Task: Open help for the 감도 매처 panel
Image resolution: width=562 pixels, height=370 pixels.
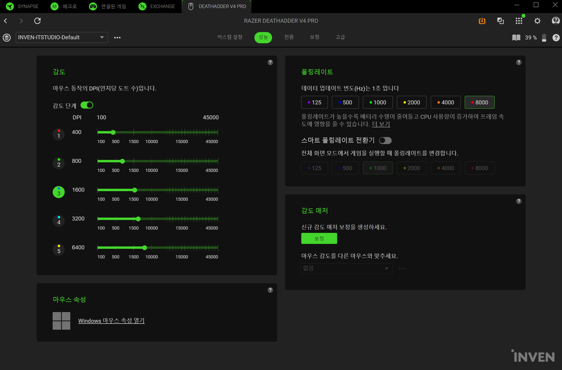Action: tap(519, 201)
